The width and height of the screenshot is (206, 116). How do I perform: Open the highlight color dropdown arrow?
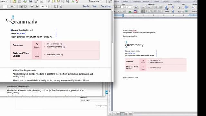click(138, 11)
